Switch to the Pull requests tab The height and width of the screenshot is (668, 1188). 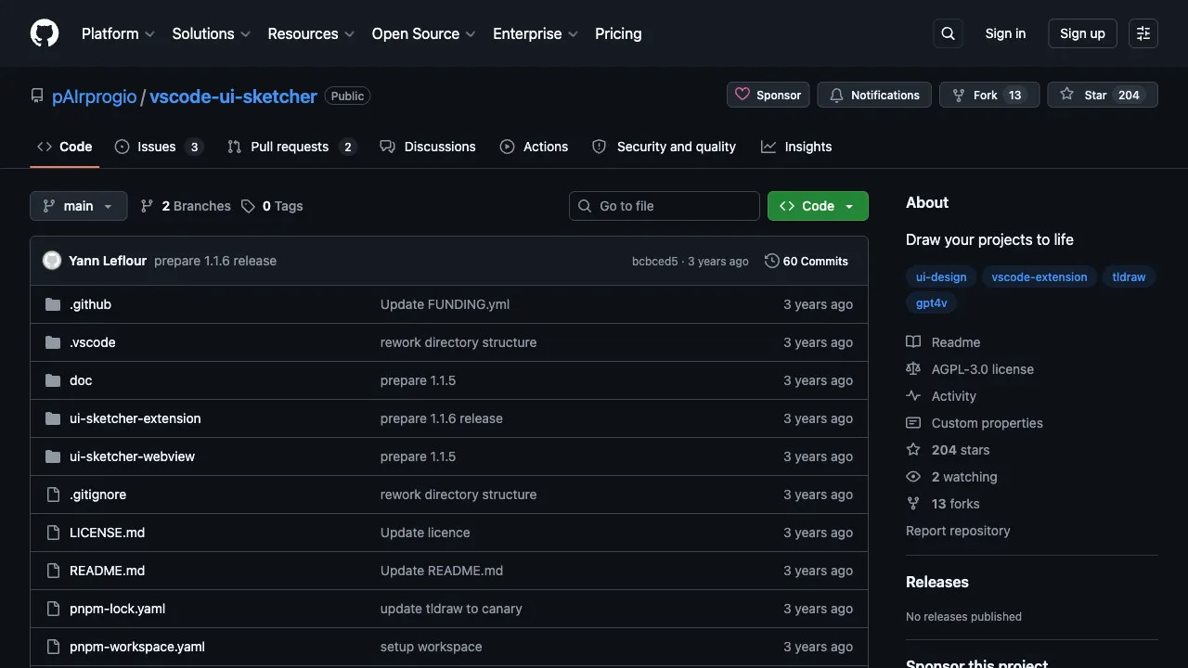(x=292, y=147)
